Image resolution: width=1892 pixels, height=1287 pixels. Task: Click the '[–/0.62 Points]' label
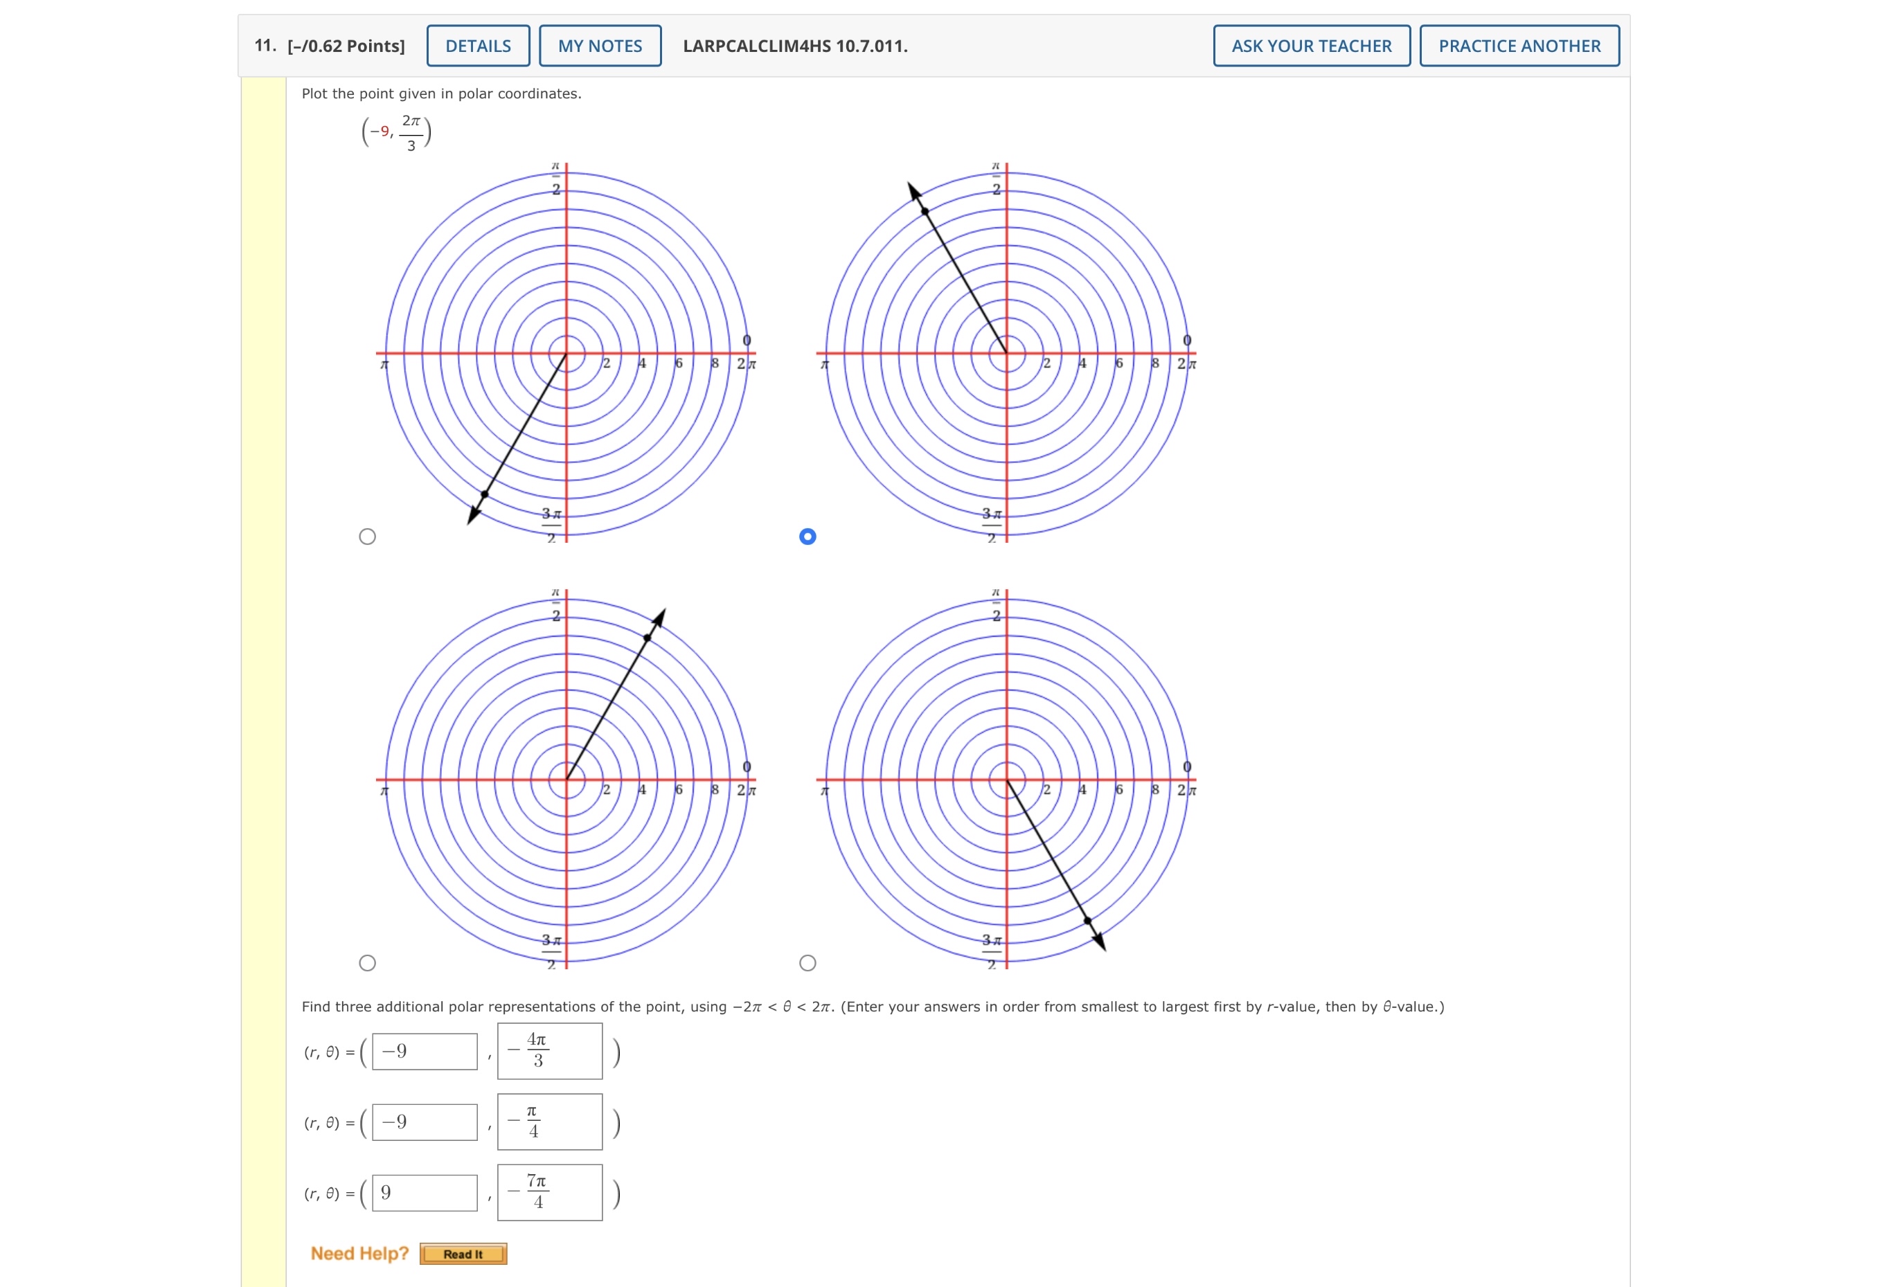pyautogui.click(x=346, y=46)
